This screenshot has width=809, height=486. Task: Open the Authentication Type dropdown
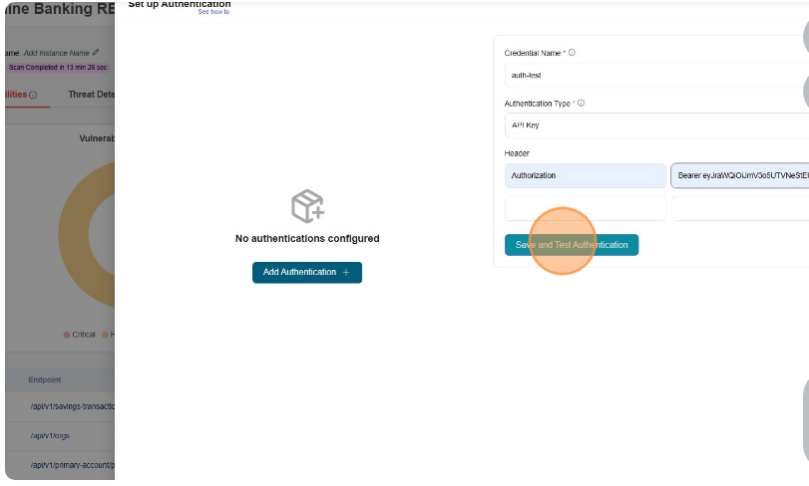tap(656, 125)
